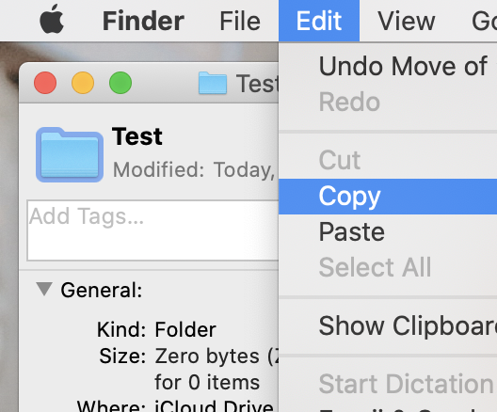Click the Test folder icon in info header
The width and height of the screenshot is (497, 412).
70,154
